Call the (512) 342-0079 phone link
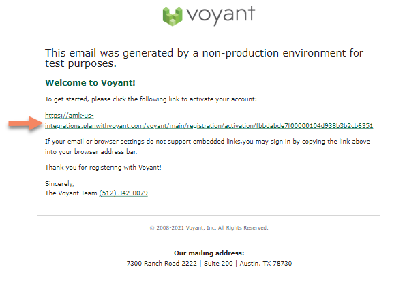 click(x=123, y=193)
